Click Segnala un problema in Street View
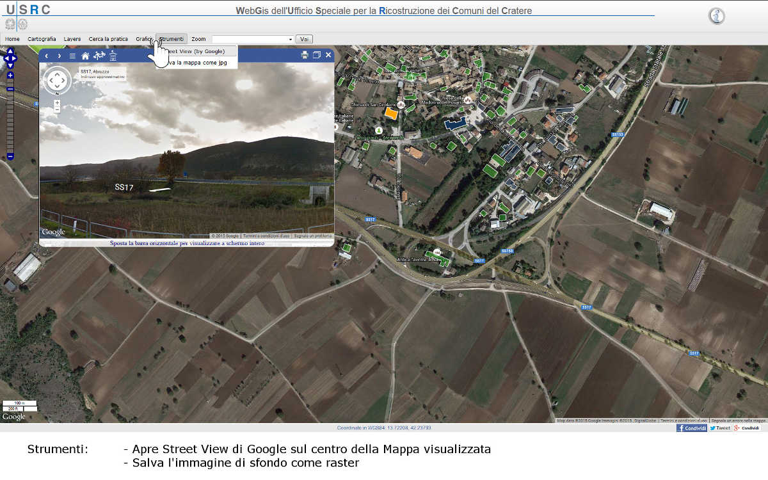 [313, 236]
